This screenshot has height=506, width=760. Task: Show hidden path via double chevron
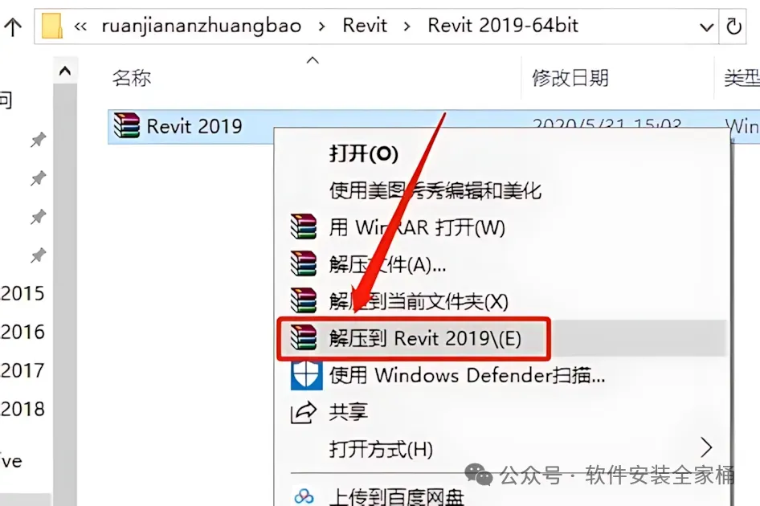tap(80, 27)
